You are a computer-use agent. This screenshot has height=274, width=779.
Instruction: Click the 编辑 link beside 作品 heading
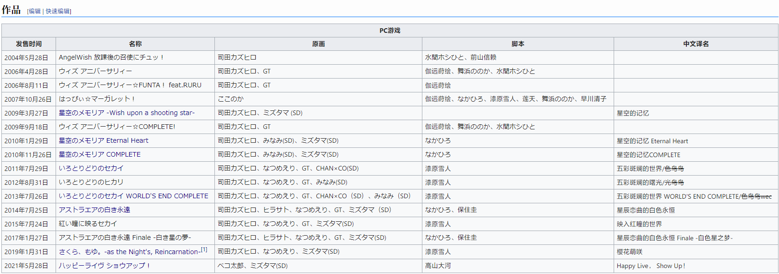point(35,11)
